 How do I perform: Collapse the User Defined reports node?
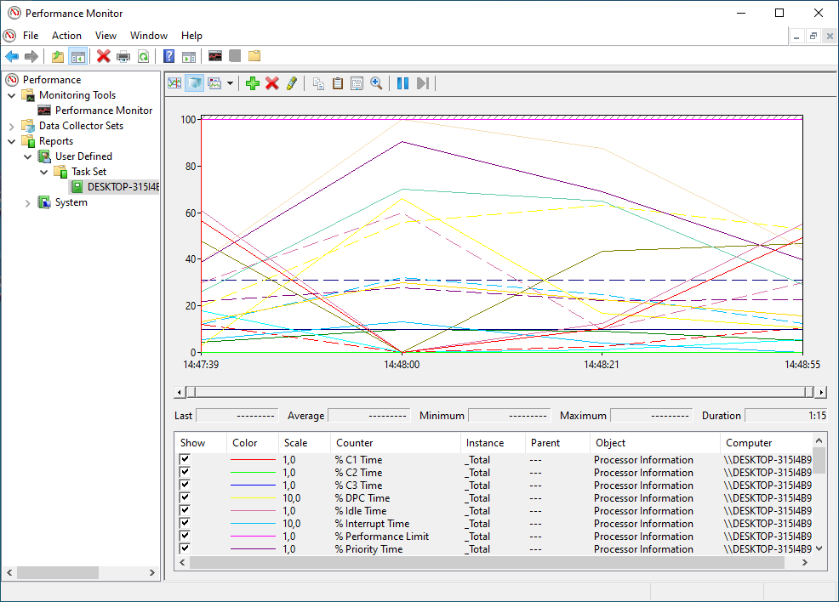(x=28, y=156)
